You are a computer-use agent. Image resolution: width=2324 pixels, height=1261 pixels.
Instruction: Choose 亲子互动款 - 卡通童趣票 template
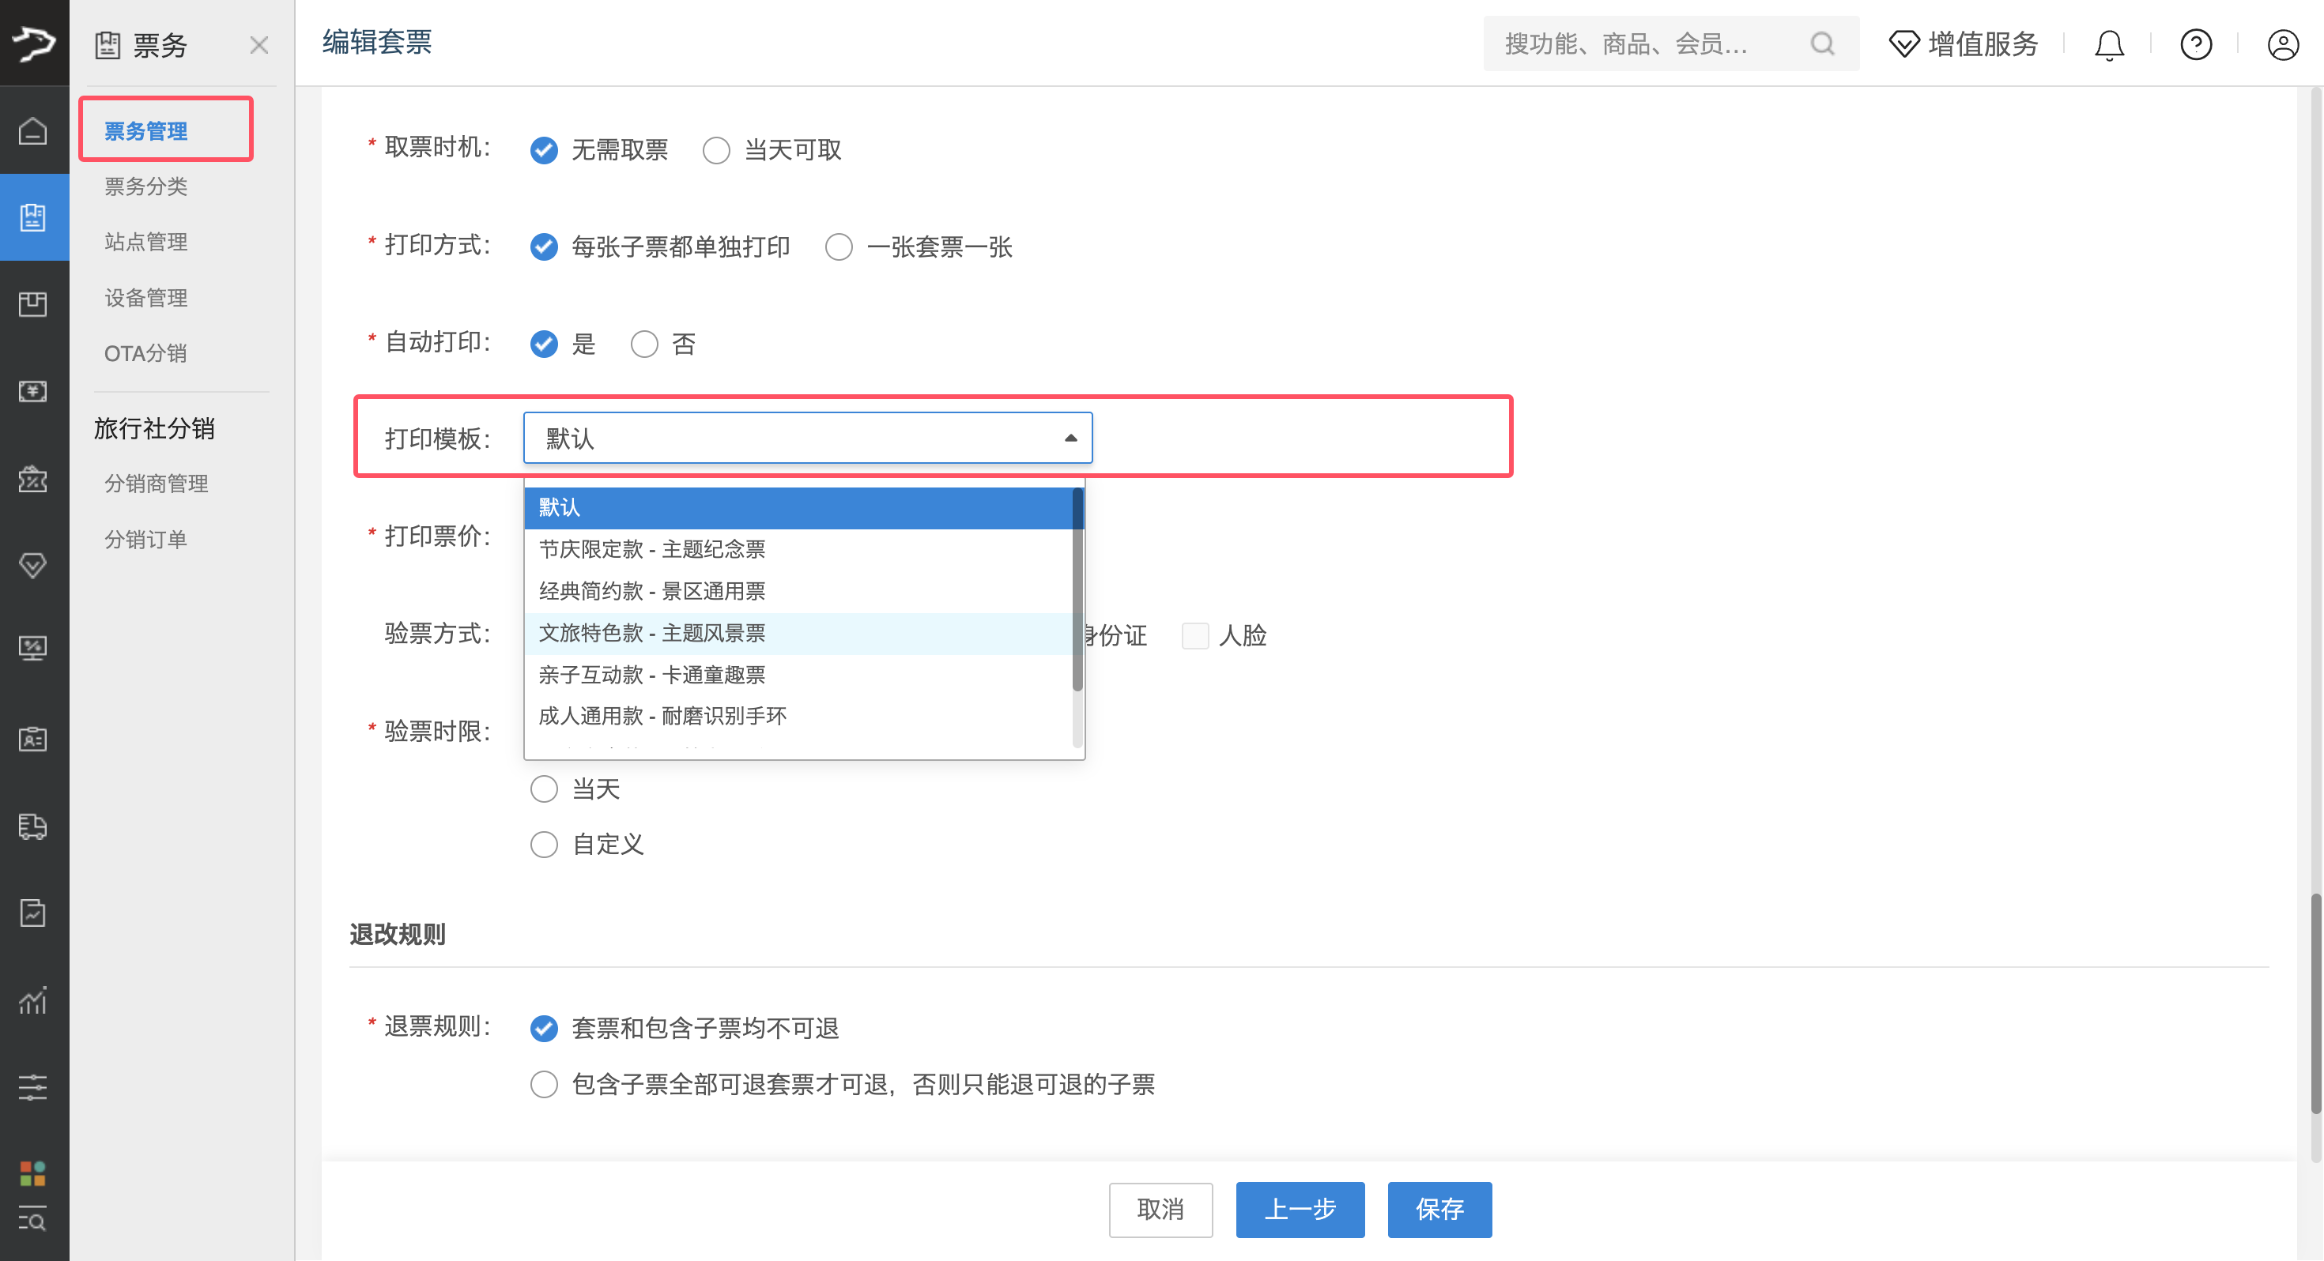point(651,675)
